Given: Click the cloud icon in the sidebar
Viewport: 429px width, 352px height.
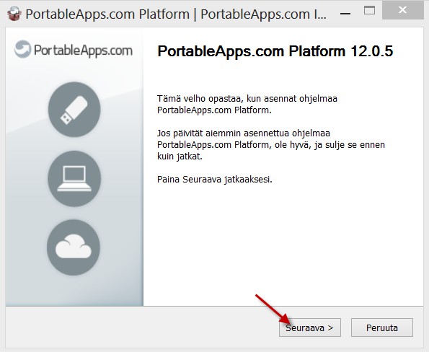Looking at the screenshot, I should [74, 247].
